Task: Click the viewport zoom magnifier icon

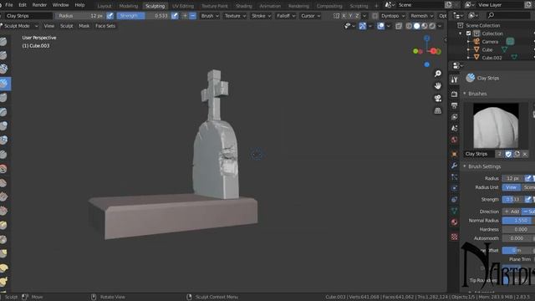Action: tap(438, 74)
